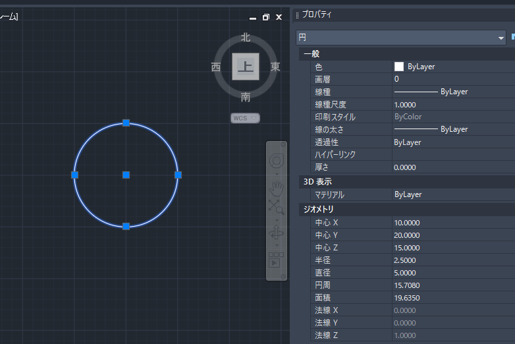Rotate view to north 北 on ViewCube
The width and height of the screenshot is (515, 344).
(x=246, y=38)
